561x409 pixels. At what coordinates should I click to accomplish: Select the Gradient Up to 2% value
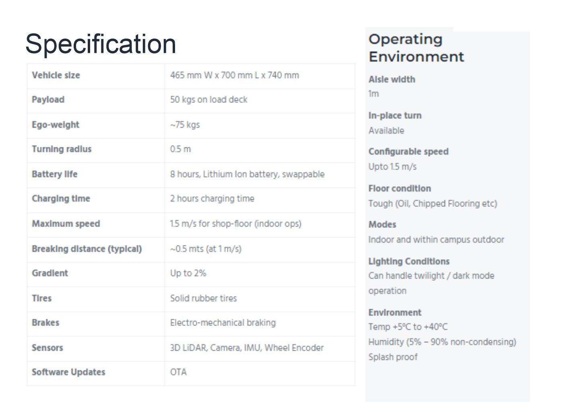click(188, 273)
